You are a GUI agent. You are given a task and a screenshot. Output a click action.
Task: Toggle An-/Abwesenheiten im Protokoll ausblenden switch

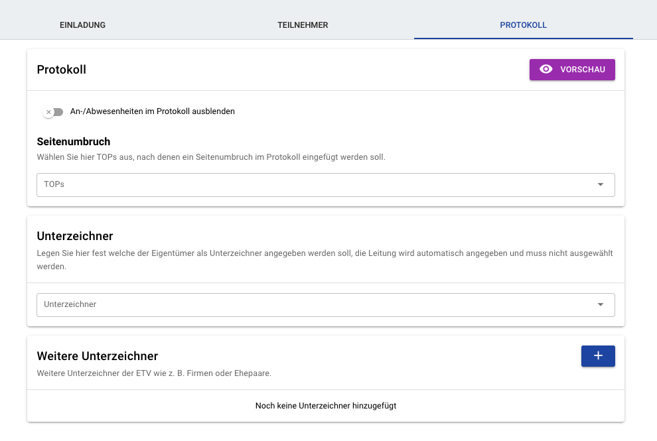[x=53, y=112]
